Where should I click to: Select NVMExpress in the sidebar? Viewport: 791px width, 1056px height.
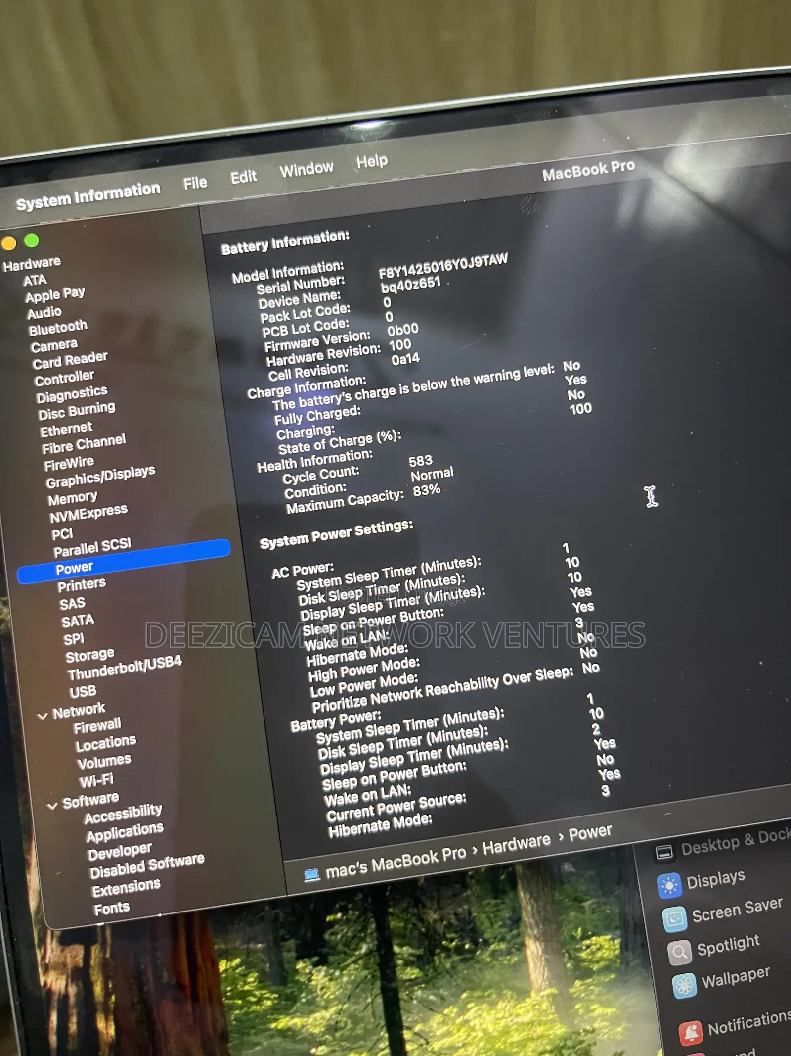[88, 513]
